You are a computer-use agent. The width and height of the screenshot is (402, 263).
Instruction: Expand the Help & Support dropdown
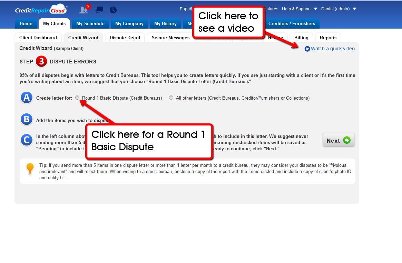coord(300,9)
